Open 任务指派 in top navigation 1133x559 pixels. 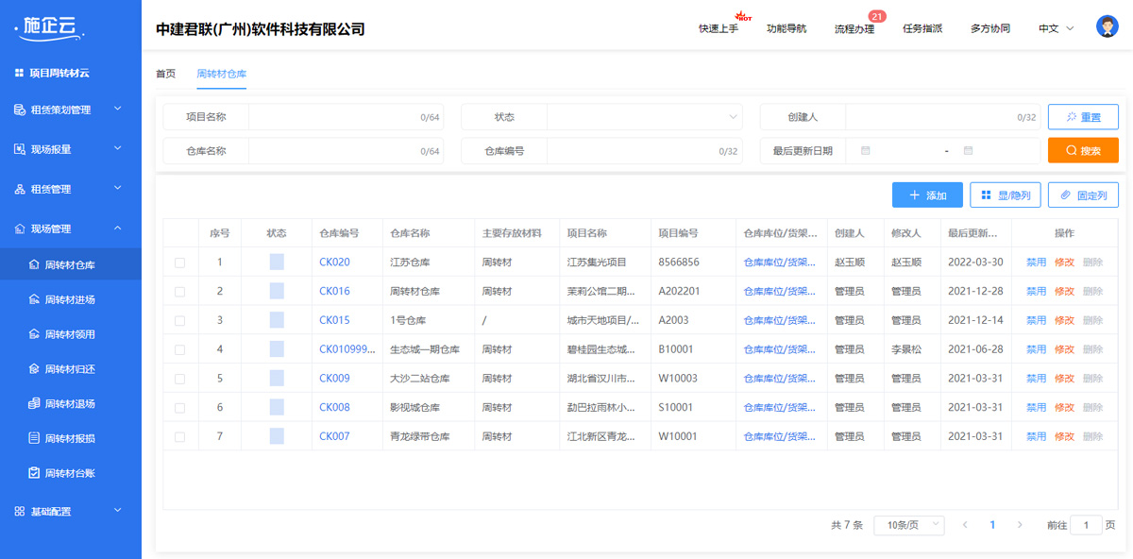click(922, 28)
